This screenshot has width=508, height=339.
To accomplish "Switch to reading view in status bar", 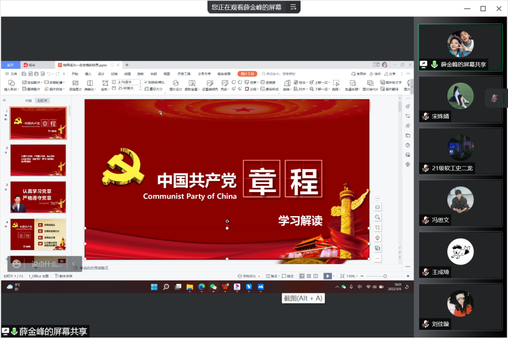I will point(316,276).
